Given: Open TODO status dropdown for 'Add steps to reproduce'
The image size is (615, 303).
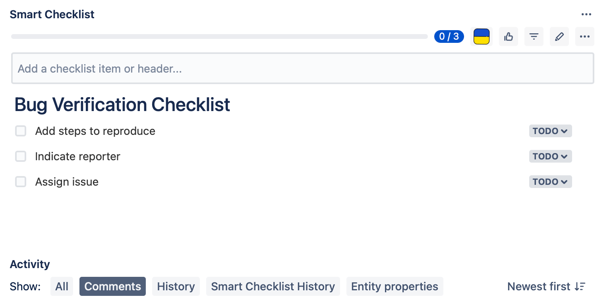Looking at the screenshot, I should (550, 131).
